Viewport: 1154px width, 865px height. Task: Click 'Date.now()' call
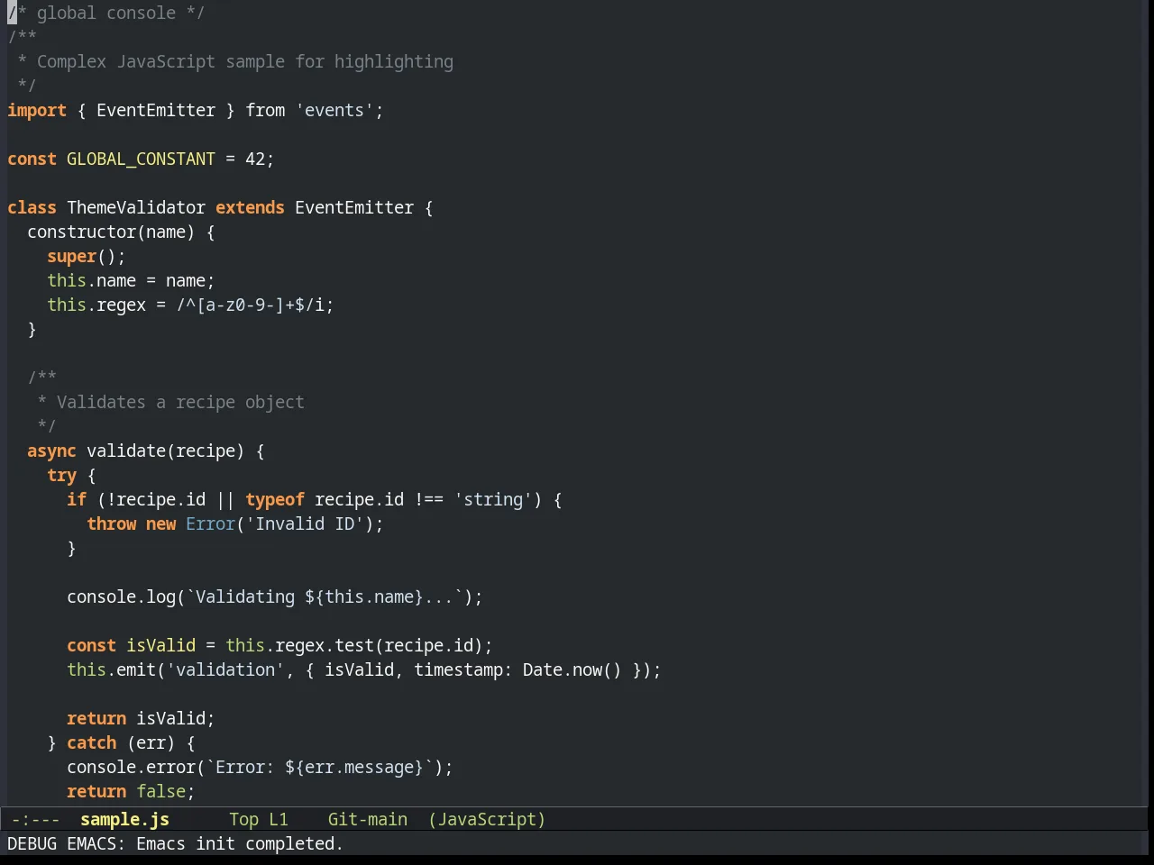pyautogui.click(x=572, y=669)
